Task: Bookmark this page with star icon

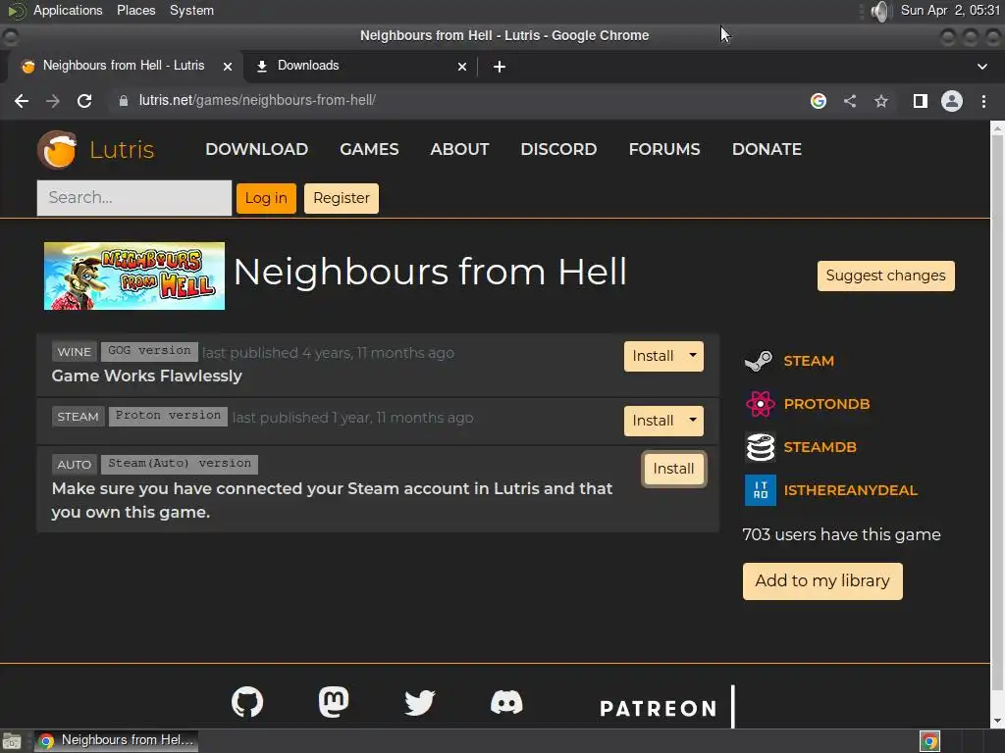Action: click(x=881, y=101)
